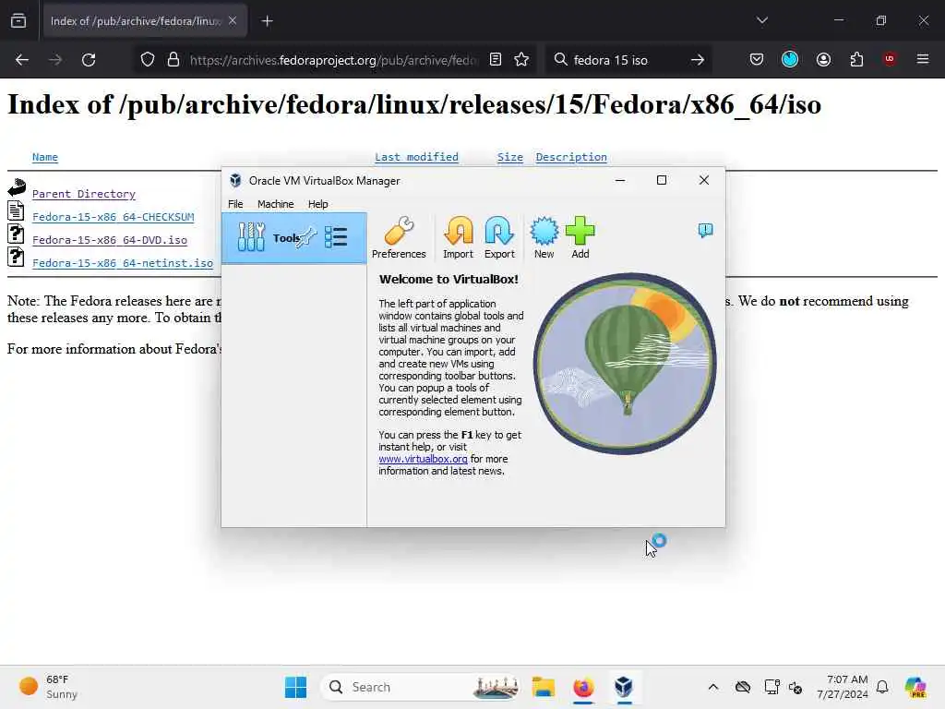Download Fedora-15-x86_64-netinst.iso
The image size is (945, 709).
pos(123,263)
